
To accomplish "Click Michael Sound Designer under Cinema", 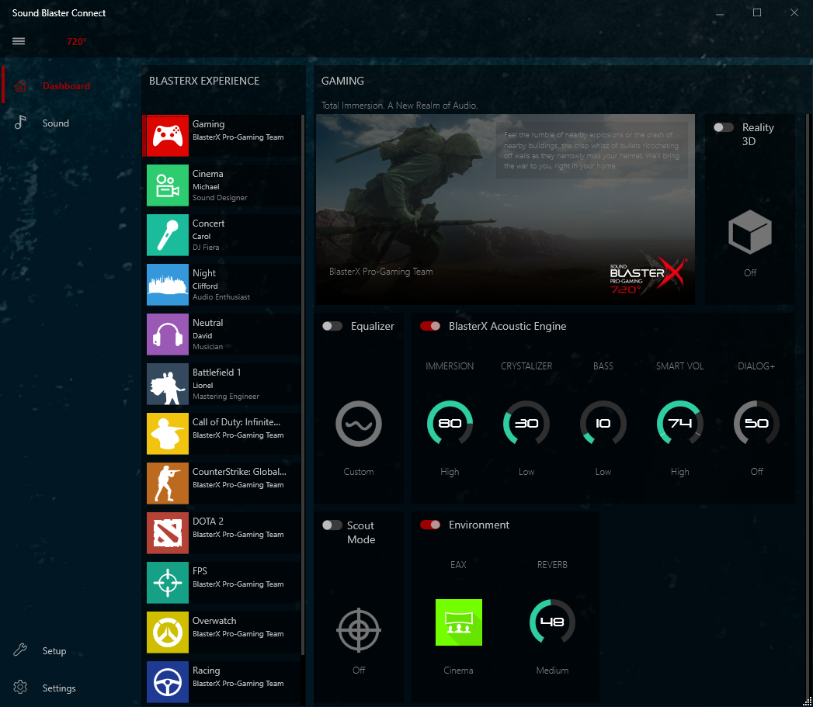I will pos(220,192).
